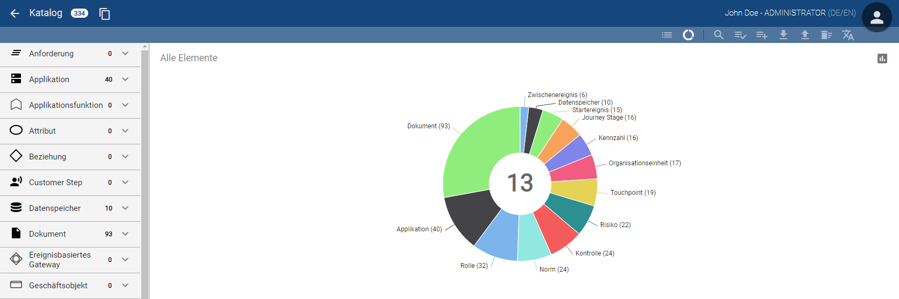
Task: Click the delete list trash icon
Action: point(826,35)
